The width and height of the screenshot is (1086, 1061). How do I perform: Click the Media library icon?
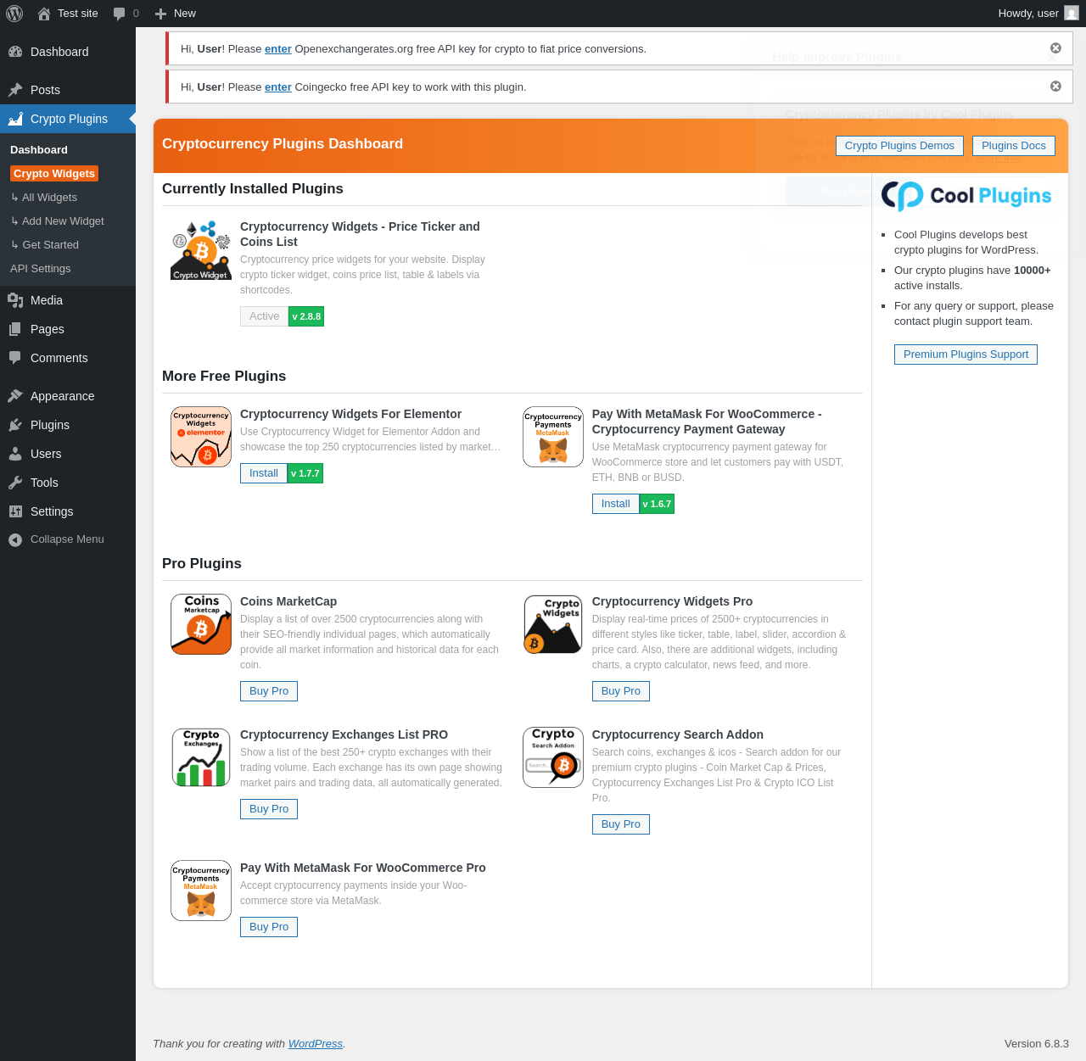[x=15, y=300]
